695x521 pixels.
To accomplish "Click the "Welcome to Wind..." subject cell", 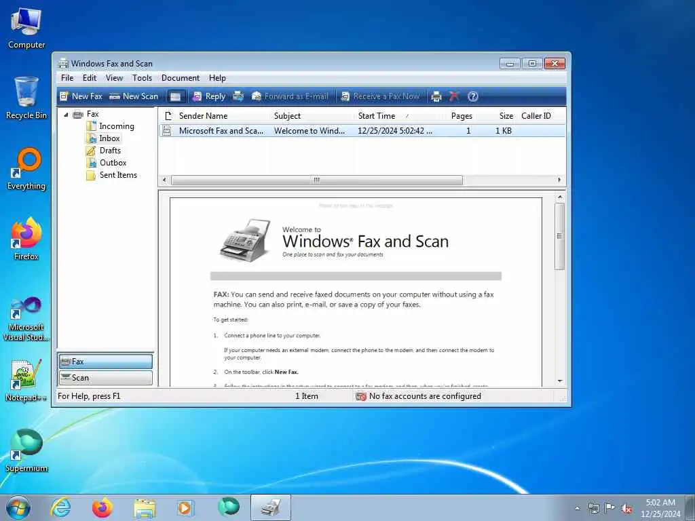I will pos(309,131).
